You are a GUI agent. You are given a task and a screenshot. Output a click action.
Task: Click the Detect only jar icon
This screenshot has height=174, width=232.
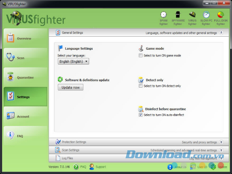pyautogui.click(x=141, y=80)
